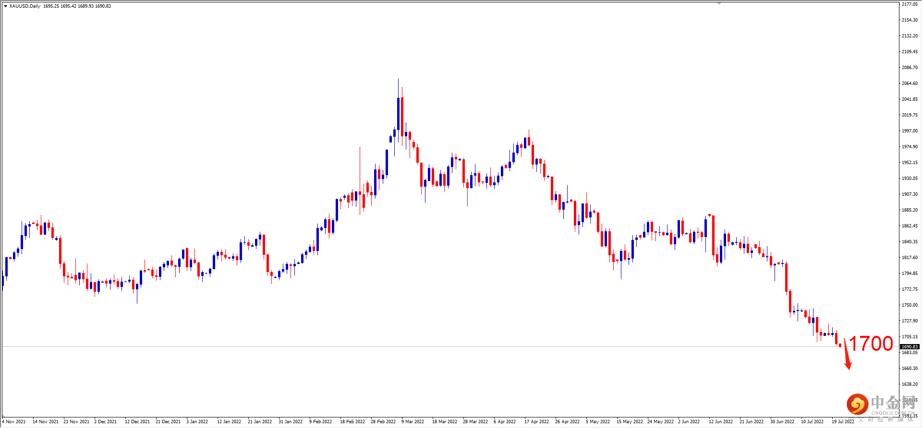Viewport: 922px width, 428px height.
Task: Click the 23 Nov 2021 date label
Action: tap(76, 421)
